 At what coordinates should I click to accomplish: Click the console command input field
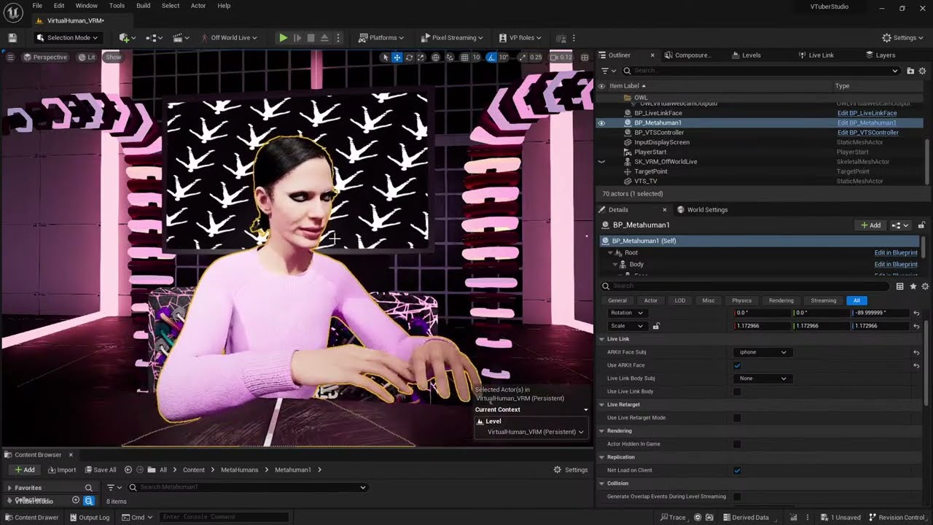click(223, 517)
